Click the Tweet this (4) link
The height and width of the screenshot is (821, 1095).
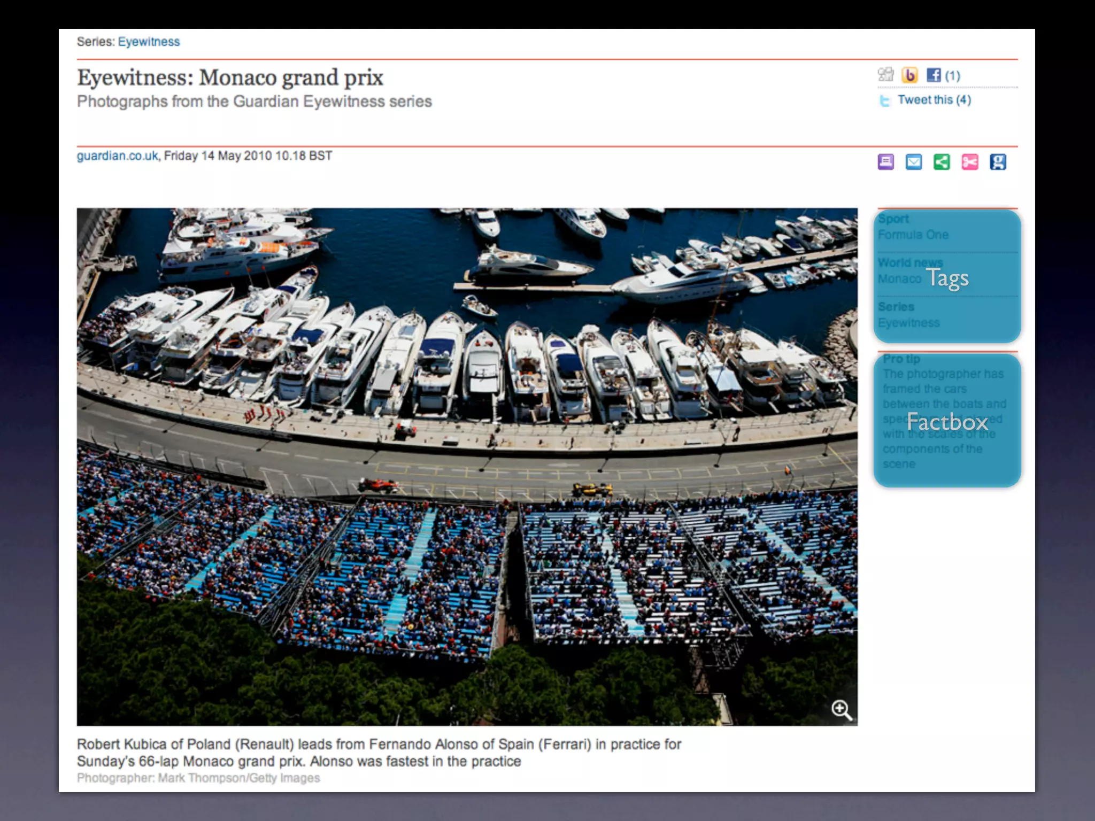pyautogui.click(x=934, y=100)
